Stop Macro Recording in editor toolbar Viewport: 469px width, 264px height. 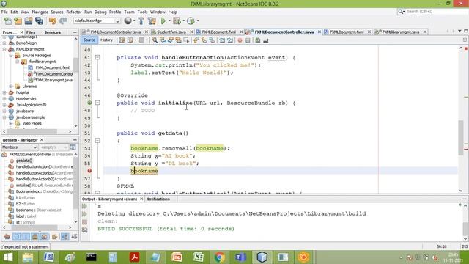click(x=248, y=40)
